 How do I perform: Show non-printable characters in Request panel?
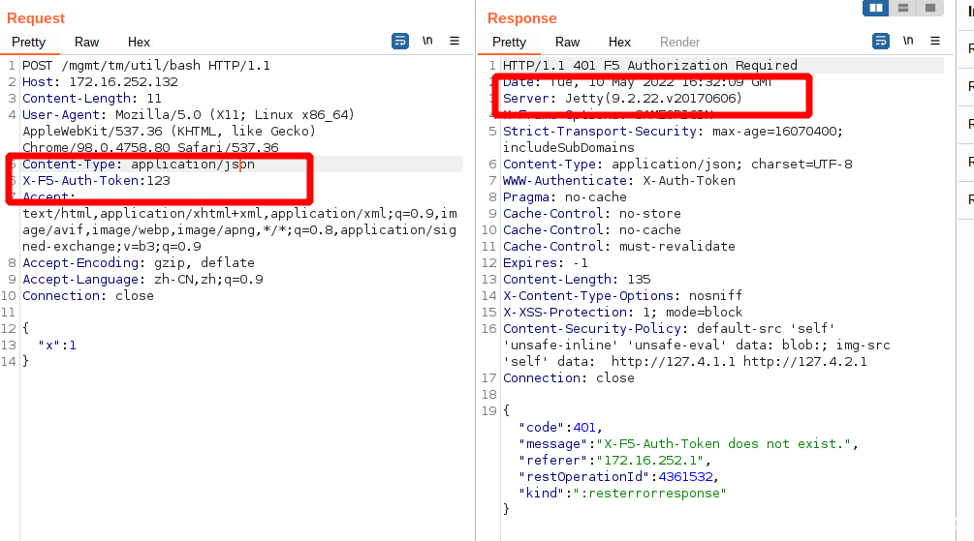pos(427,42)
